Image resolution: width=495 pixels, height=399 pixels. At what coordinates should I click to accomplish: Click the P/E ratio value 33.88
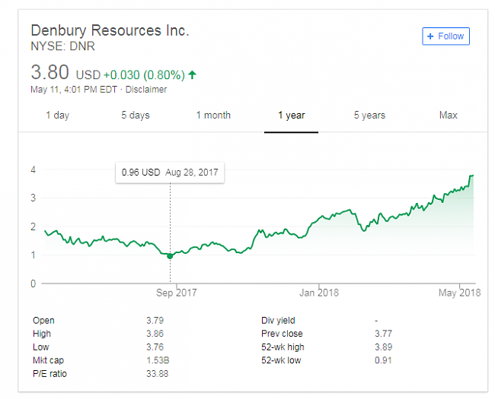click(157, 373)
